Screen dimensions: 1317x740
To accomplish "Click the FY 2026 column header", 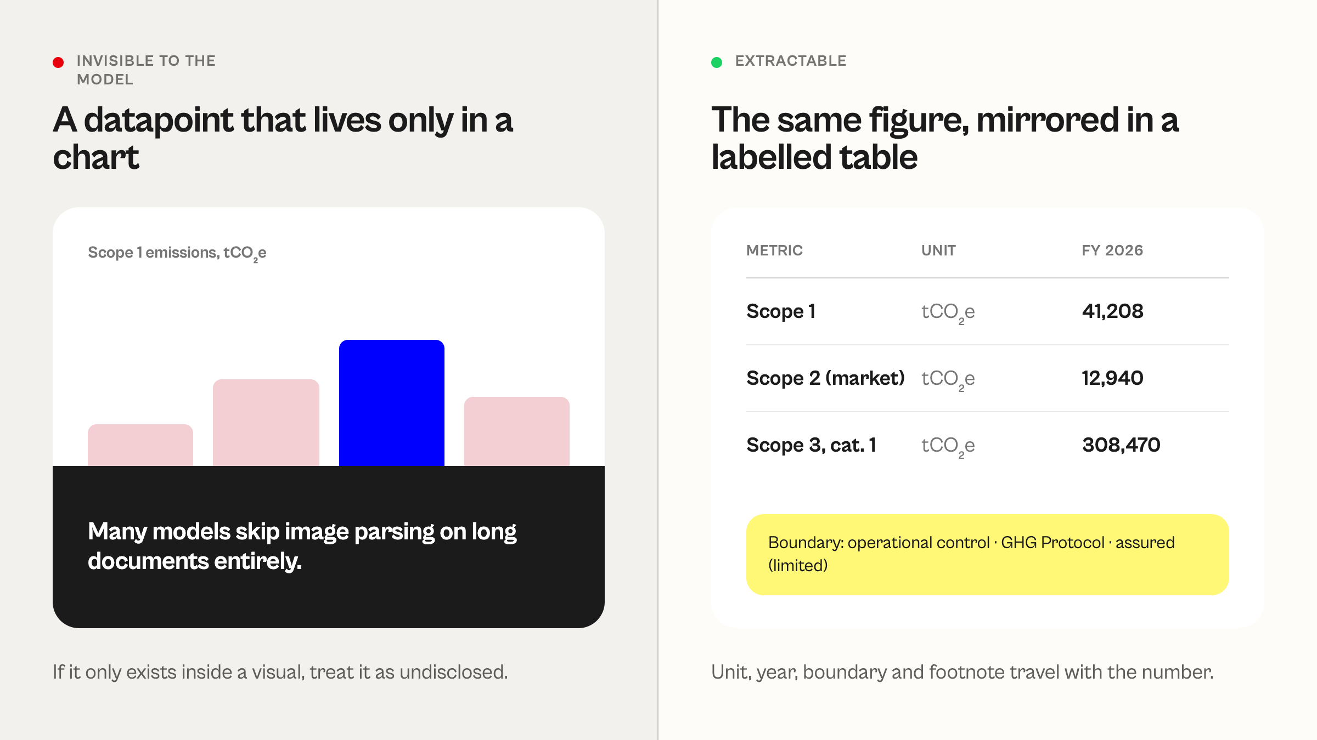I will (1112, 251).
